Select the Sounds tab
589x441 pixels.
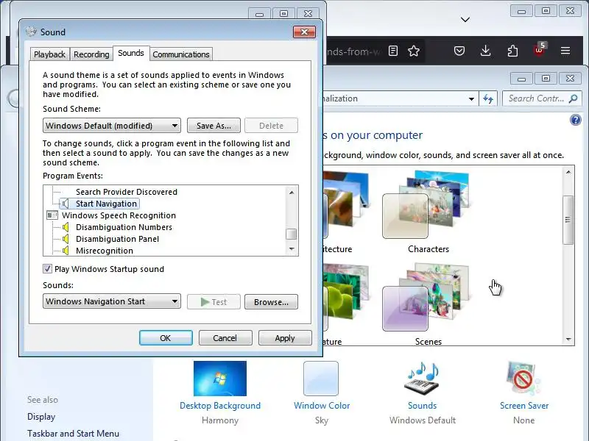pos(131,53)
